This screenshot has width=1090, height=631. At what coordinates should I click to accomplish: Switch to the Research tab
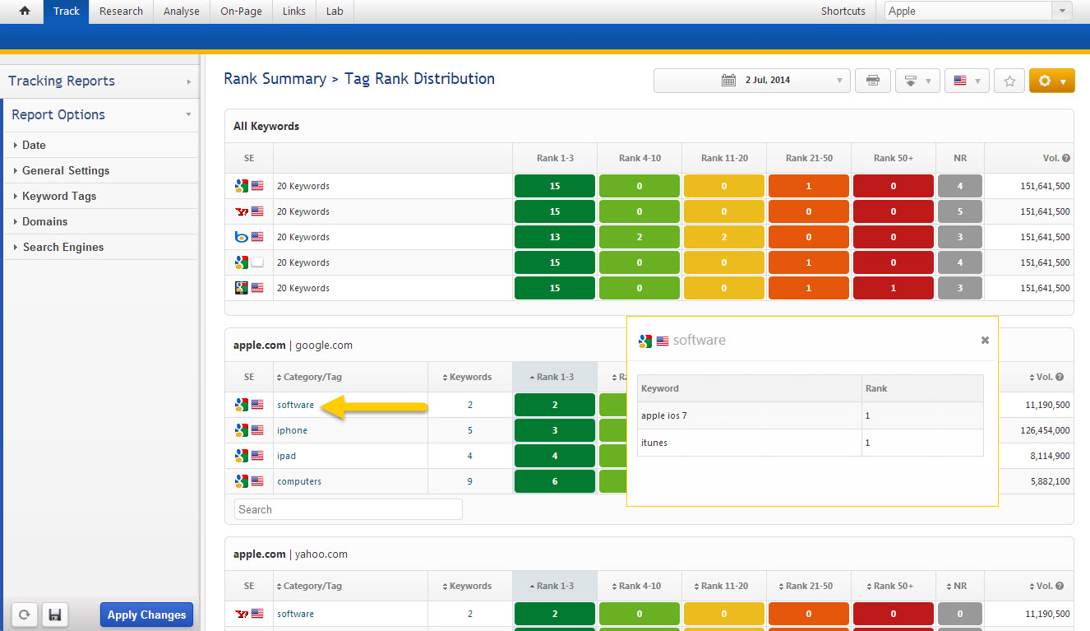pyautogui.click(x=121, y=12)
